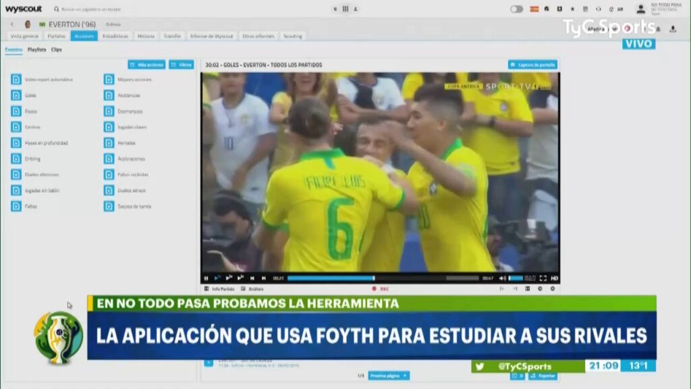The height and width of the screenshot is (389, 691).
Task: Toggle the switch in the top bar
Action: [x=516, y=9]
